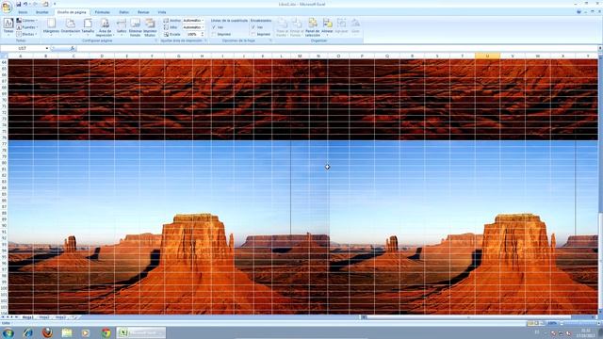Click the Excel window button on taskbar
Viewport: 603px width, 339px height.
tap(140, 332)
